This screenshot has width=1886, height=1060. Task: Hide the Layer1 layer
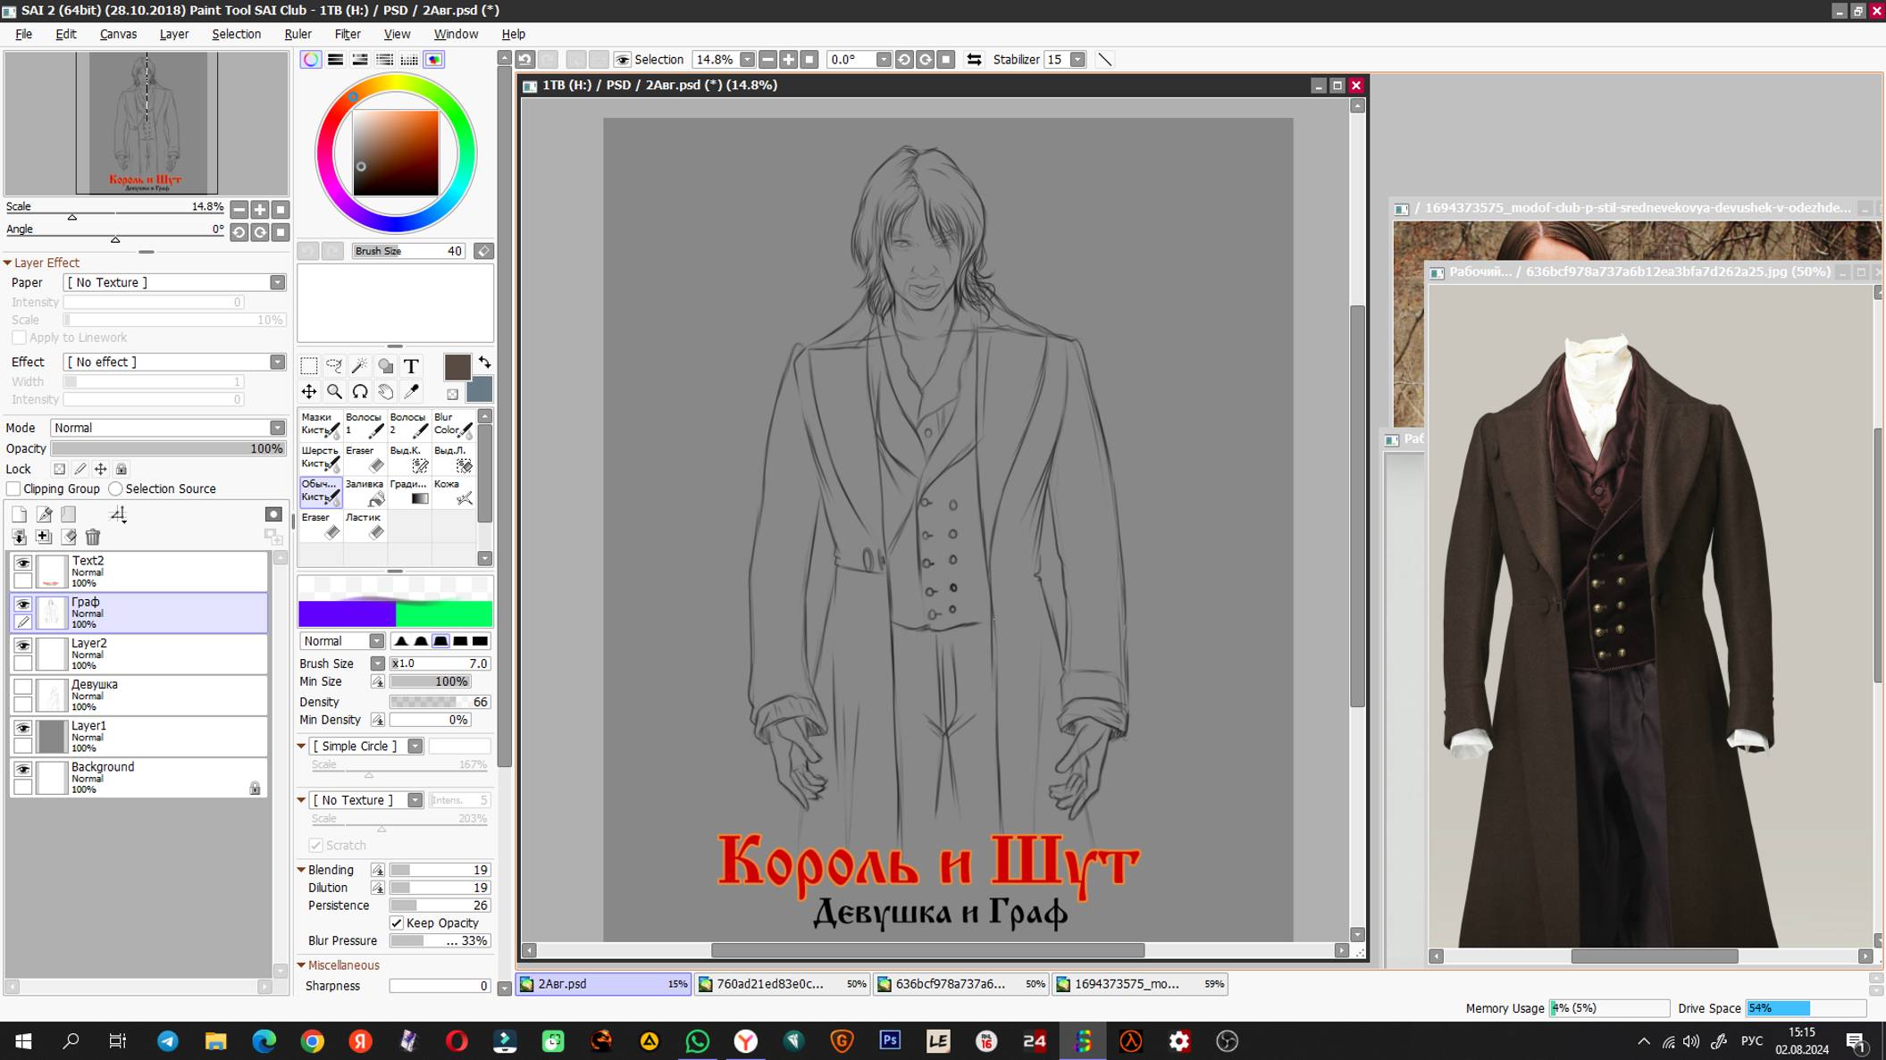click(x=23, y=729)
